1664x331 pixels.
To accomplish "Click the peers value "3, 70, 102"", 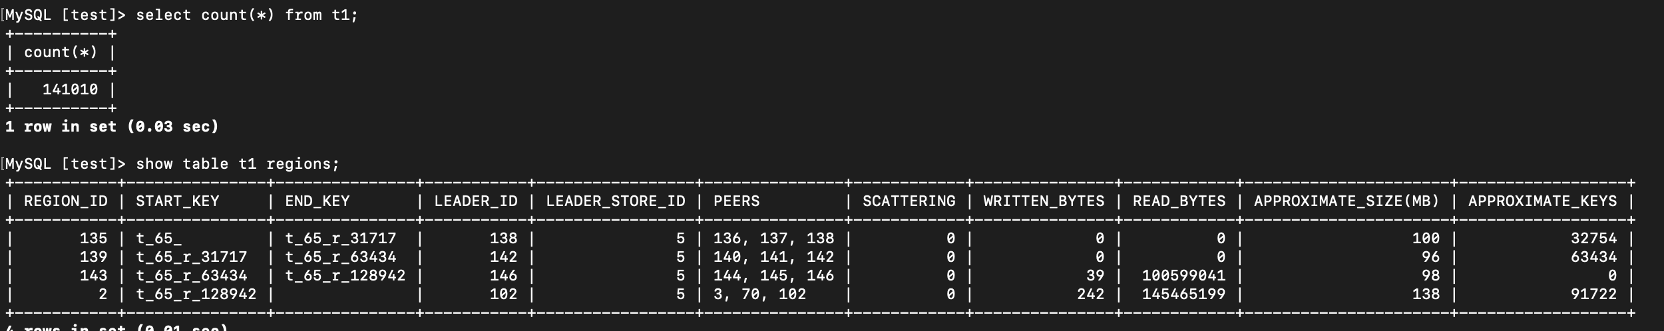I will tap(759, 294).
